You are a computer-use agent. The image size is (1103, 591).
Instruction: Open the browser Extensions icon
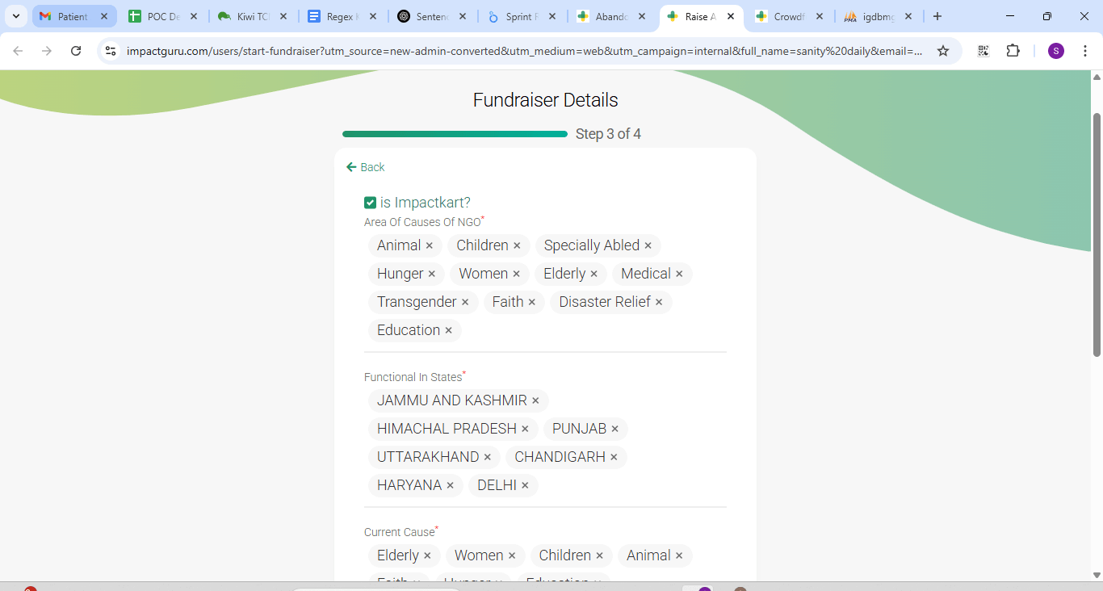pyautogui.click(x=1013, y=51)
